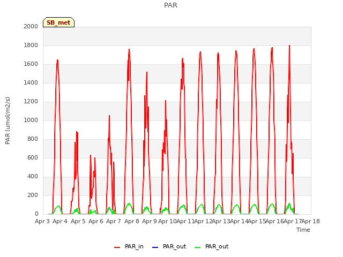Click the Apr 7 x-axis label

[114, 221]
